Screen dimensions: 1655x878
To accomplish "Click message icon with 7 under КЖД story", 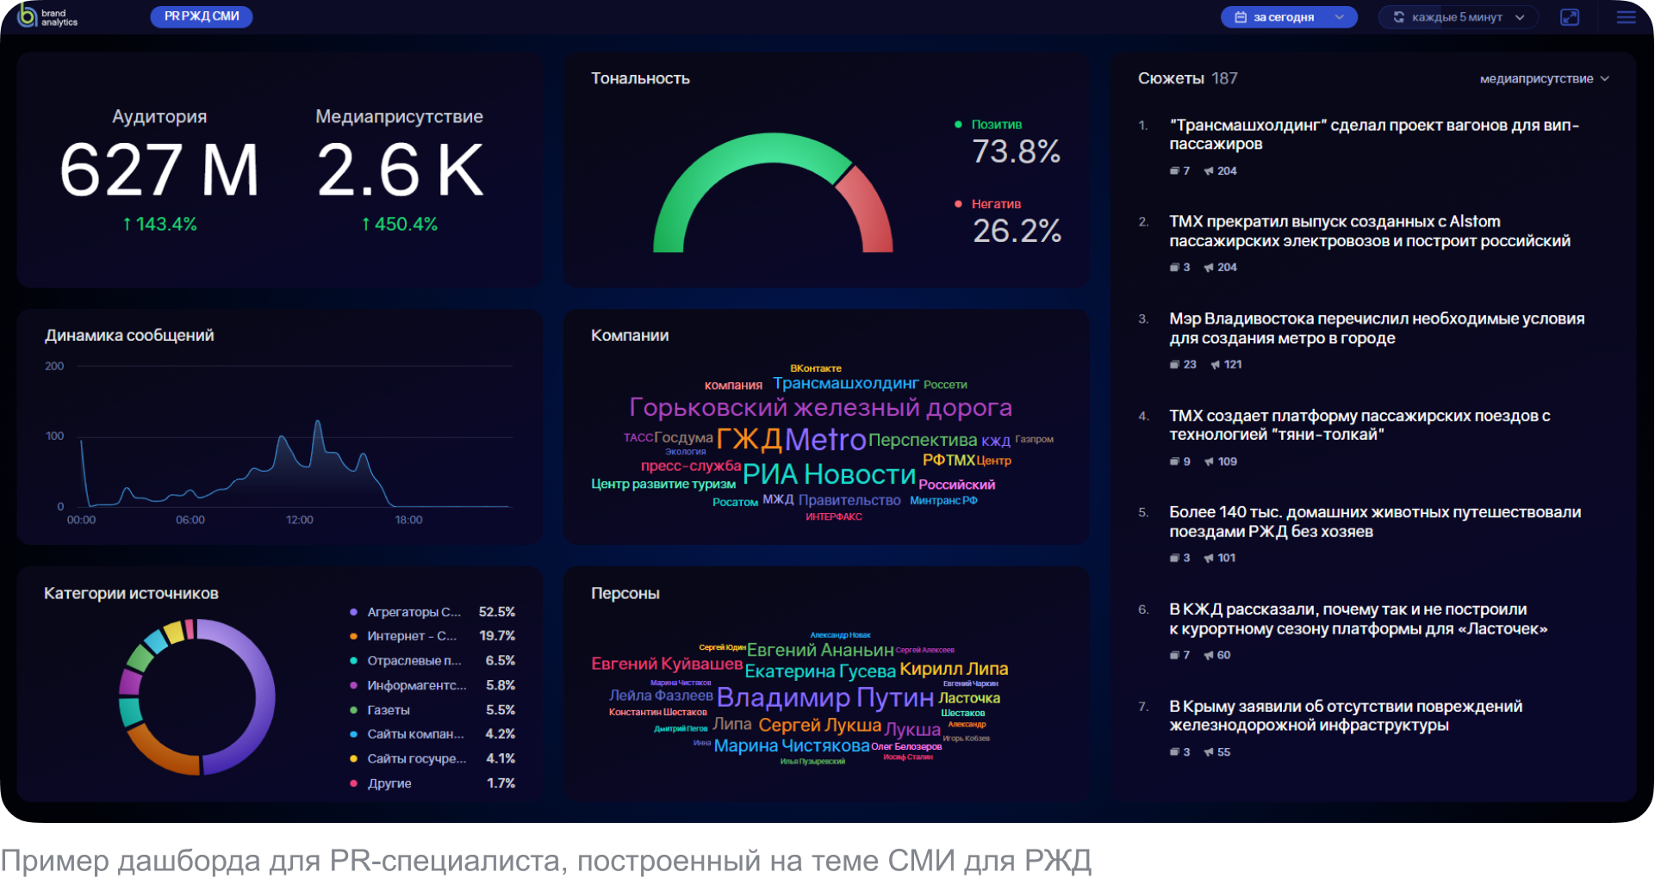I will coord(1174,655).
